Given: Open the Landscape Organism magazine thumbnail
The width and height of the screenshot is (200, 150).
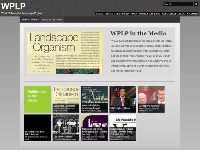Looking at the screenshot, I should pyautogui.click(x=66, y=99).
